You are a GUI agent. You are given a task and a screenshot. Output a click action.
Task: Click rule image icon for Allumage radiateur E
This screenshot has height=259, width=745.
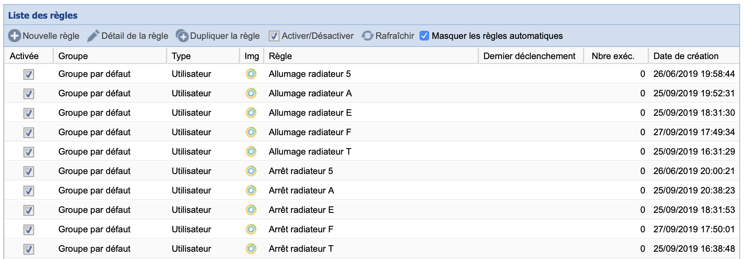click(x=251, y=113)
